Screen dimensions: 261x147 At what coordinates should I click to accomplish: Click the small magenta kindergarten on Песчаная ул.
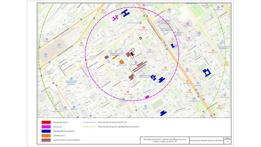coord(147,97)
